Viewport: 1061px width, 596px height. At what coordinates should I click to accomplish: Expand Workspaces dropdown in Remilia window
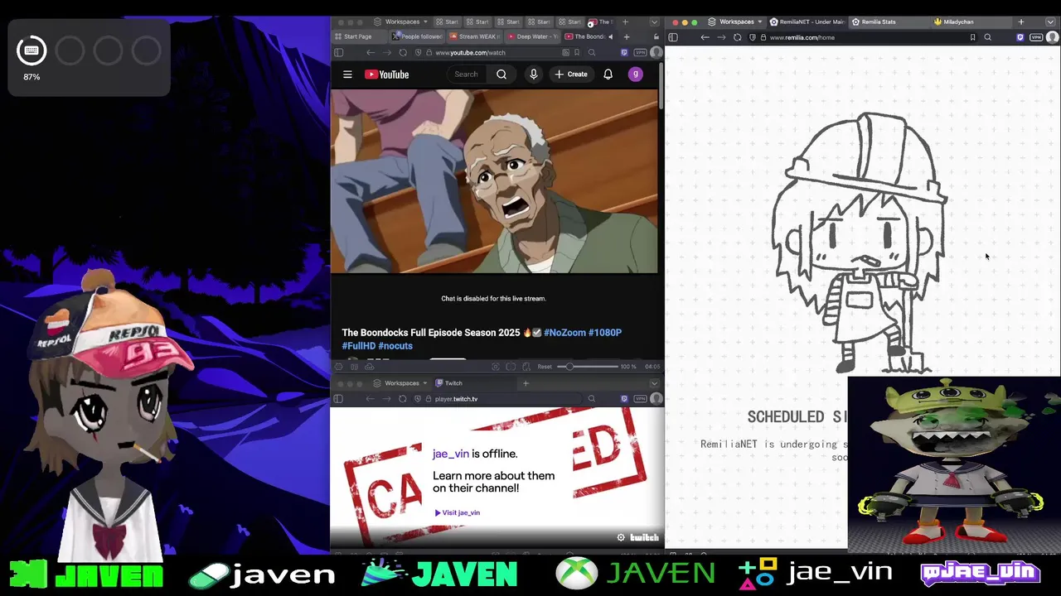736,22
